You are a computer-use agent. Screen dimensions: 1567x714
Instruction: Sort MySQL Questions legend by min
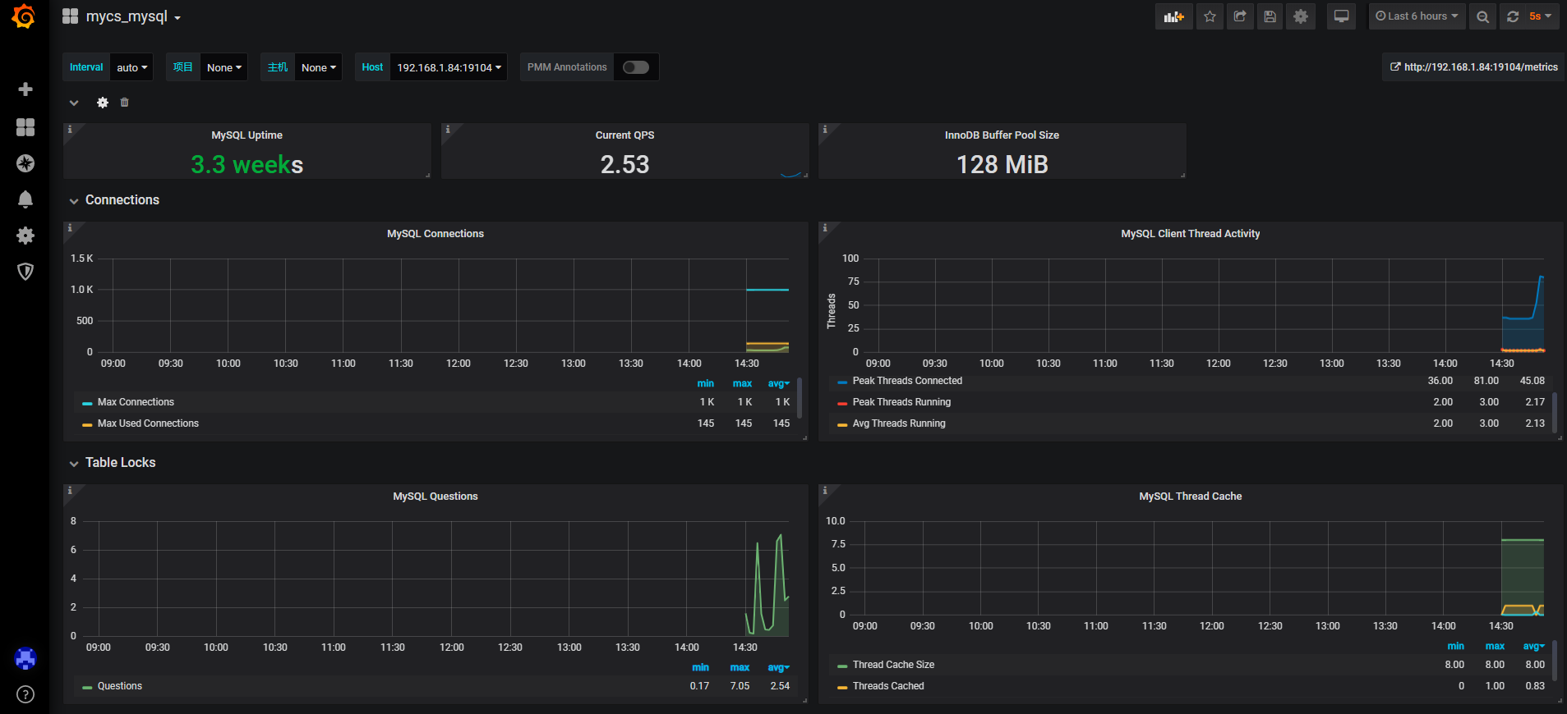[x=700, y=668]
